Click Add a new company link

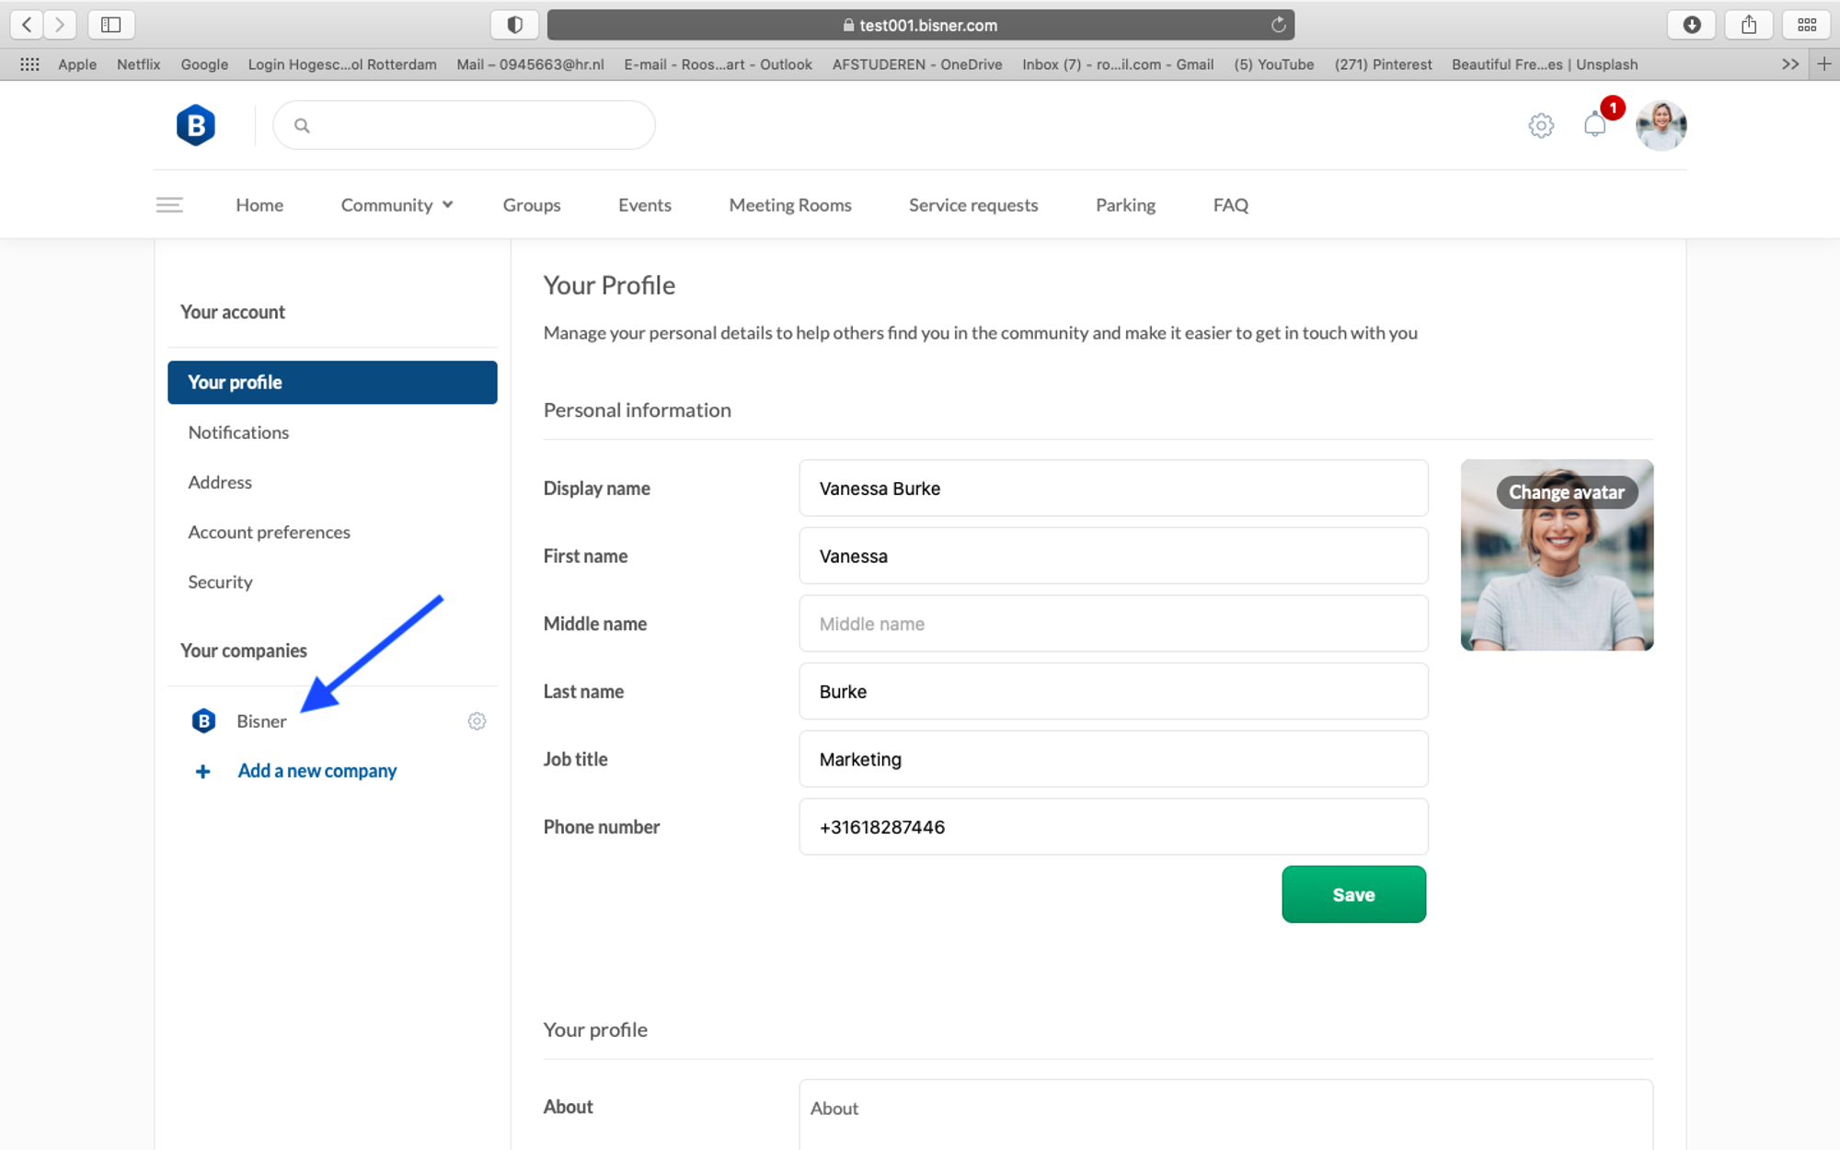[x=317, y=771]
